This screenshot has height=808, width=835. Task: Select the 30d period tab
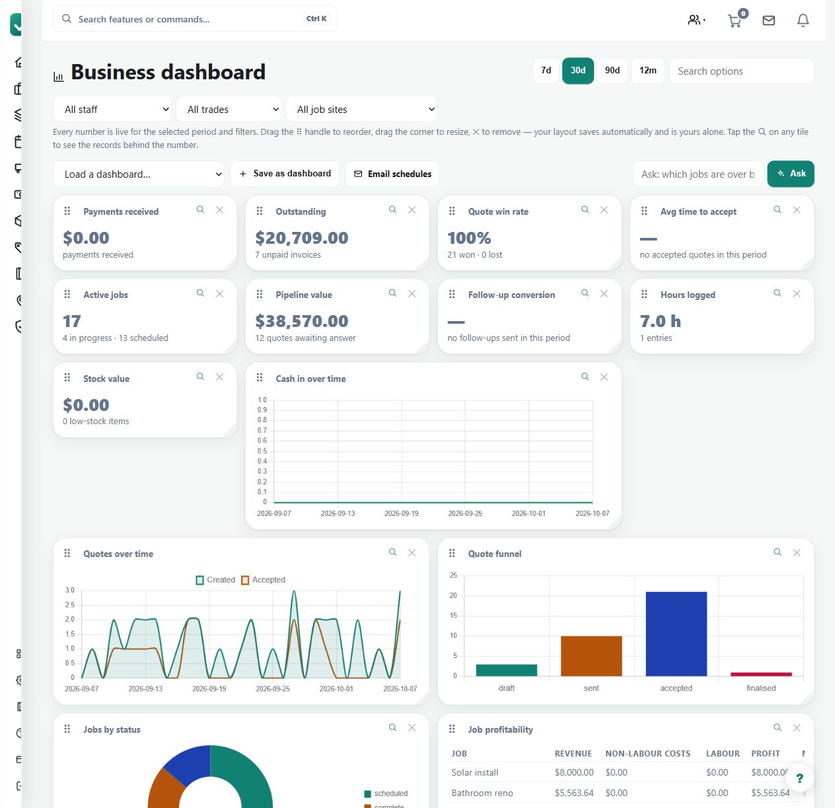pyautogui.click(x=578, y=71)
